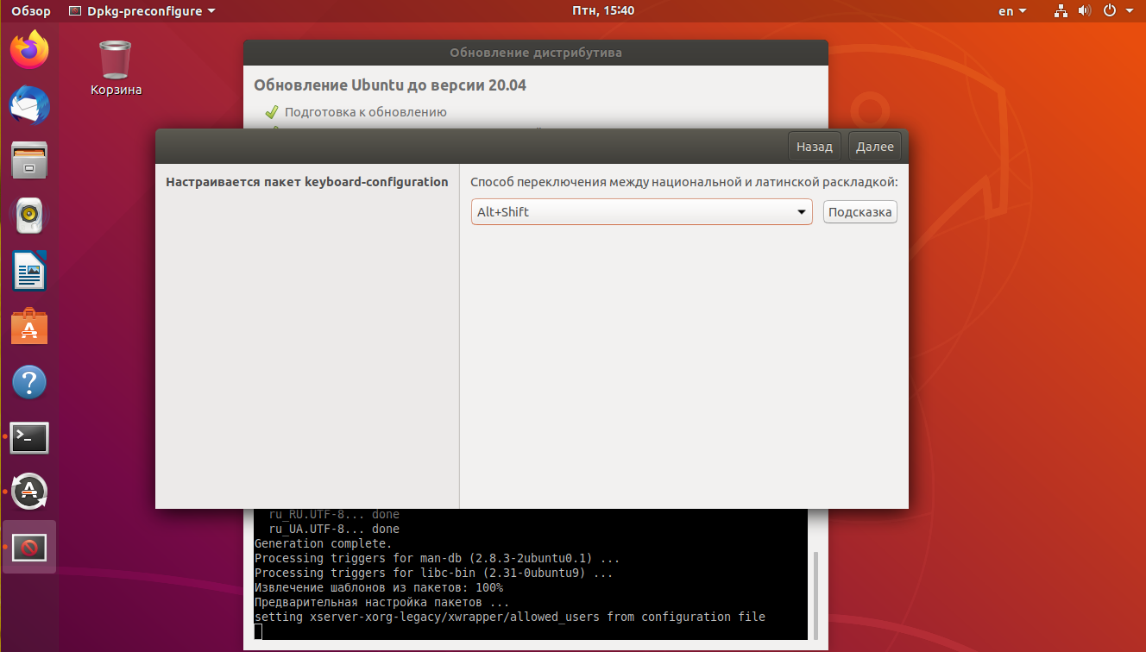
Task: Open the en keyboard layout indicator
Action: (x=1012, y=11)
